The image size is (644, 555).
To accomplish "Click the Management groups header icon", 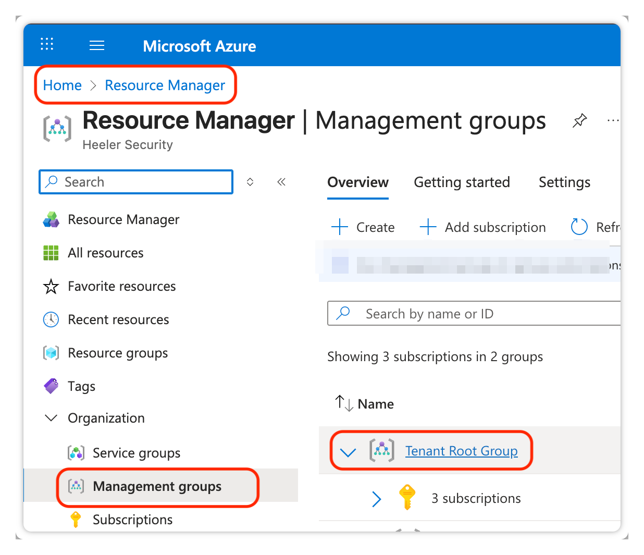I will 57,129.
